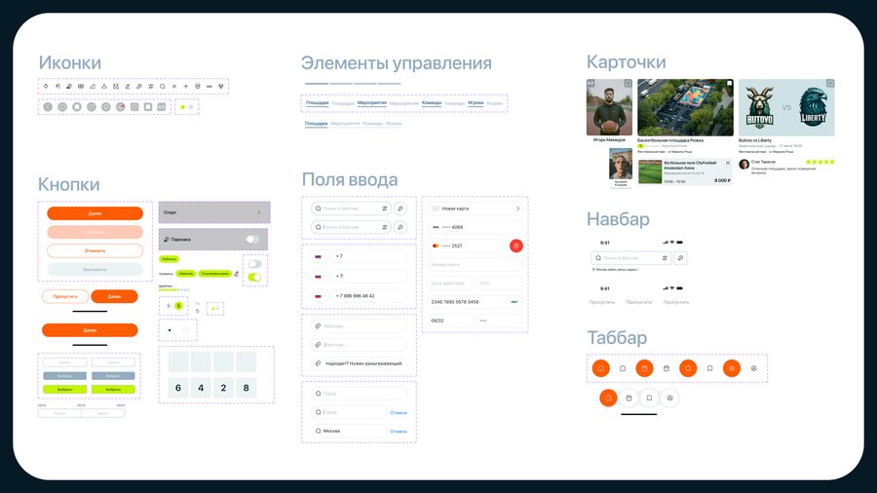877x493 pixels.
Task: Select the empty radio circle beside the black dot
Action: point(186,330)
